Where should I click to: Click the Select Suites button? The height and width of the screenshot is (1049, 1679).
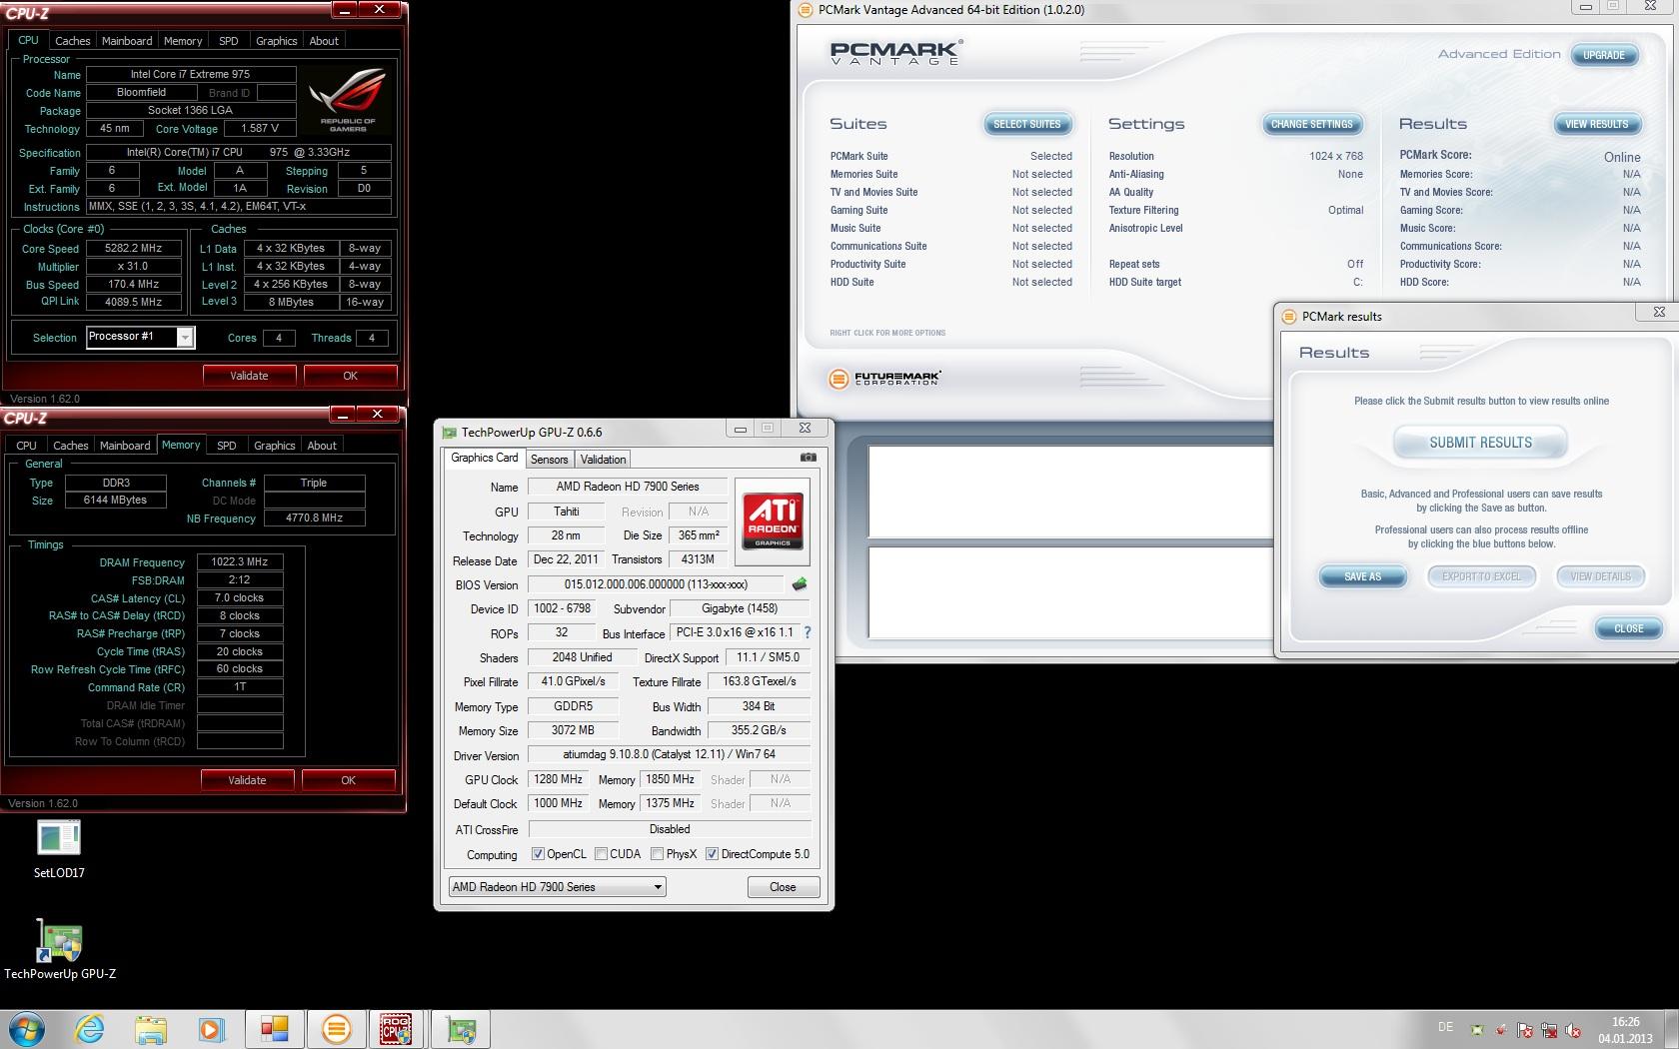(1027, 124)
